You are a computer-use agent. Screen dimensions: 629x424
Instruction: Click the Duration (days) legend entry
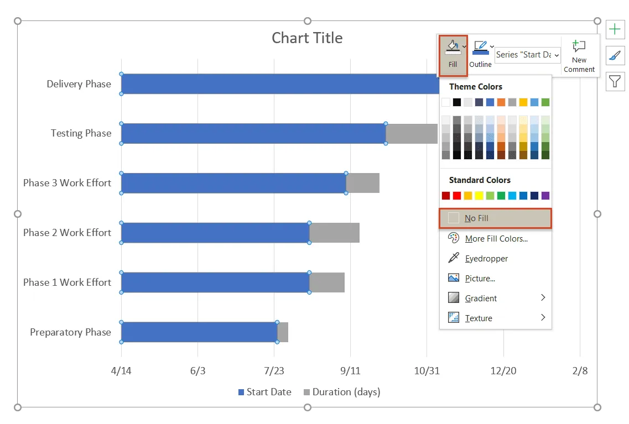click(x=346, y=392)
